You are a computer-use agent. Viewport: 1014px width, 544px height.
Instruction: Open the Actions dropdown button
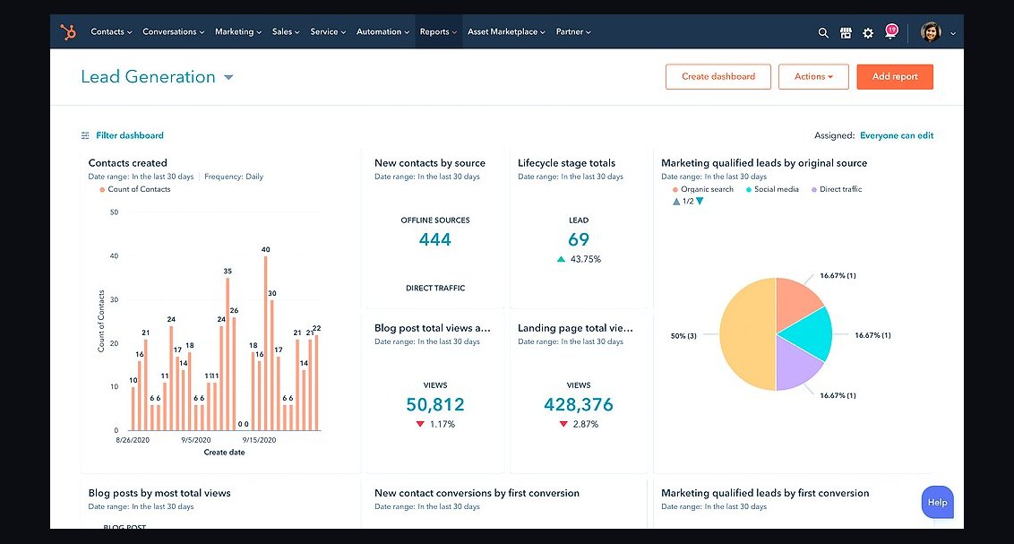pyautogui.click(x=813, y=76)
